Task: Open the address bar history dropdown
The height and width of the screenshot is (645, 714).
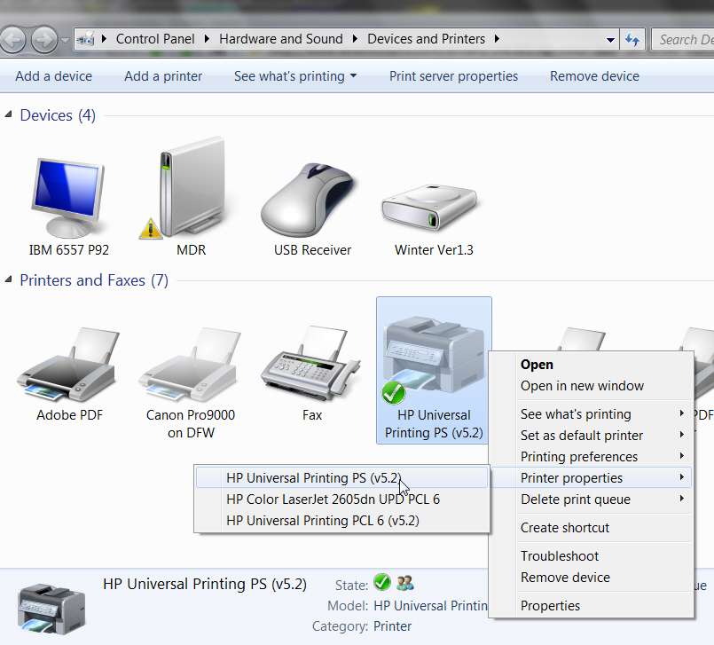Action: pyautogui.click(x=610, y=40)
